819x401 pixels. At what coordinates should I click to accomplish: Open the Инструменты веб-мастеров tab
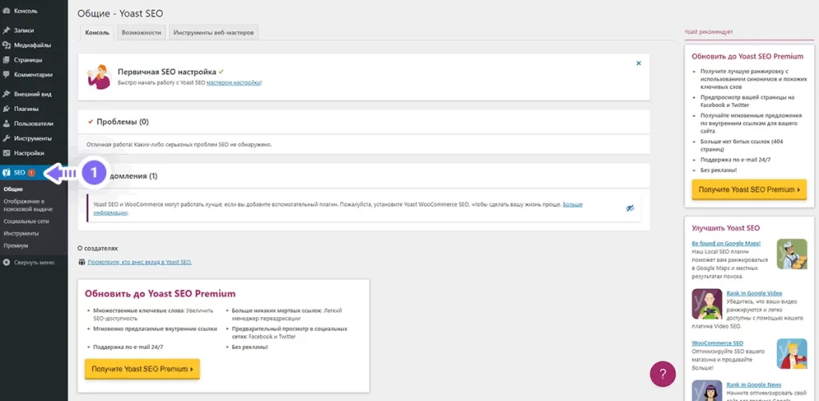coord(213,32)
